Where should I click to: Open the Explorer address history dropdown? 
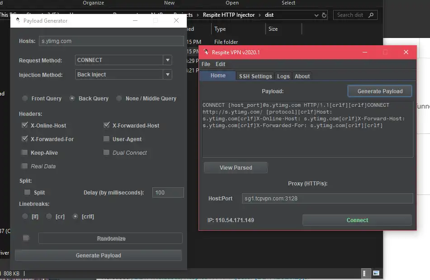click(x=317, y=15)
